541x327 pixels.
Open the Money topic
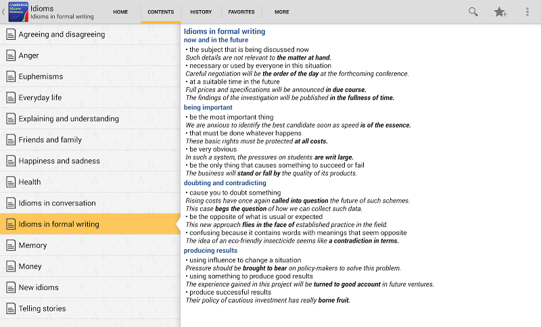90,266
